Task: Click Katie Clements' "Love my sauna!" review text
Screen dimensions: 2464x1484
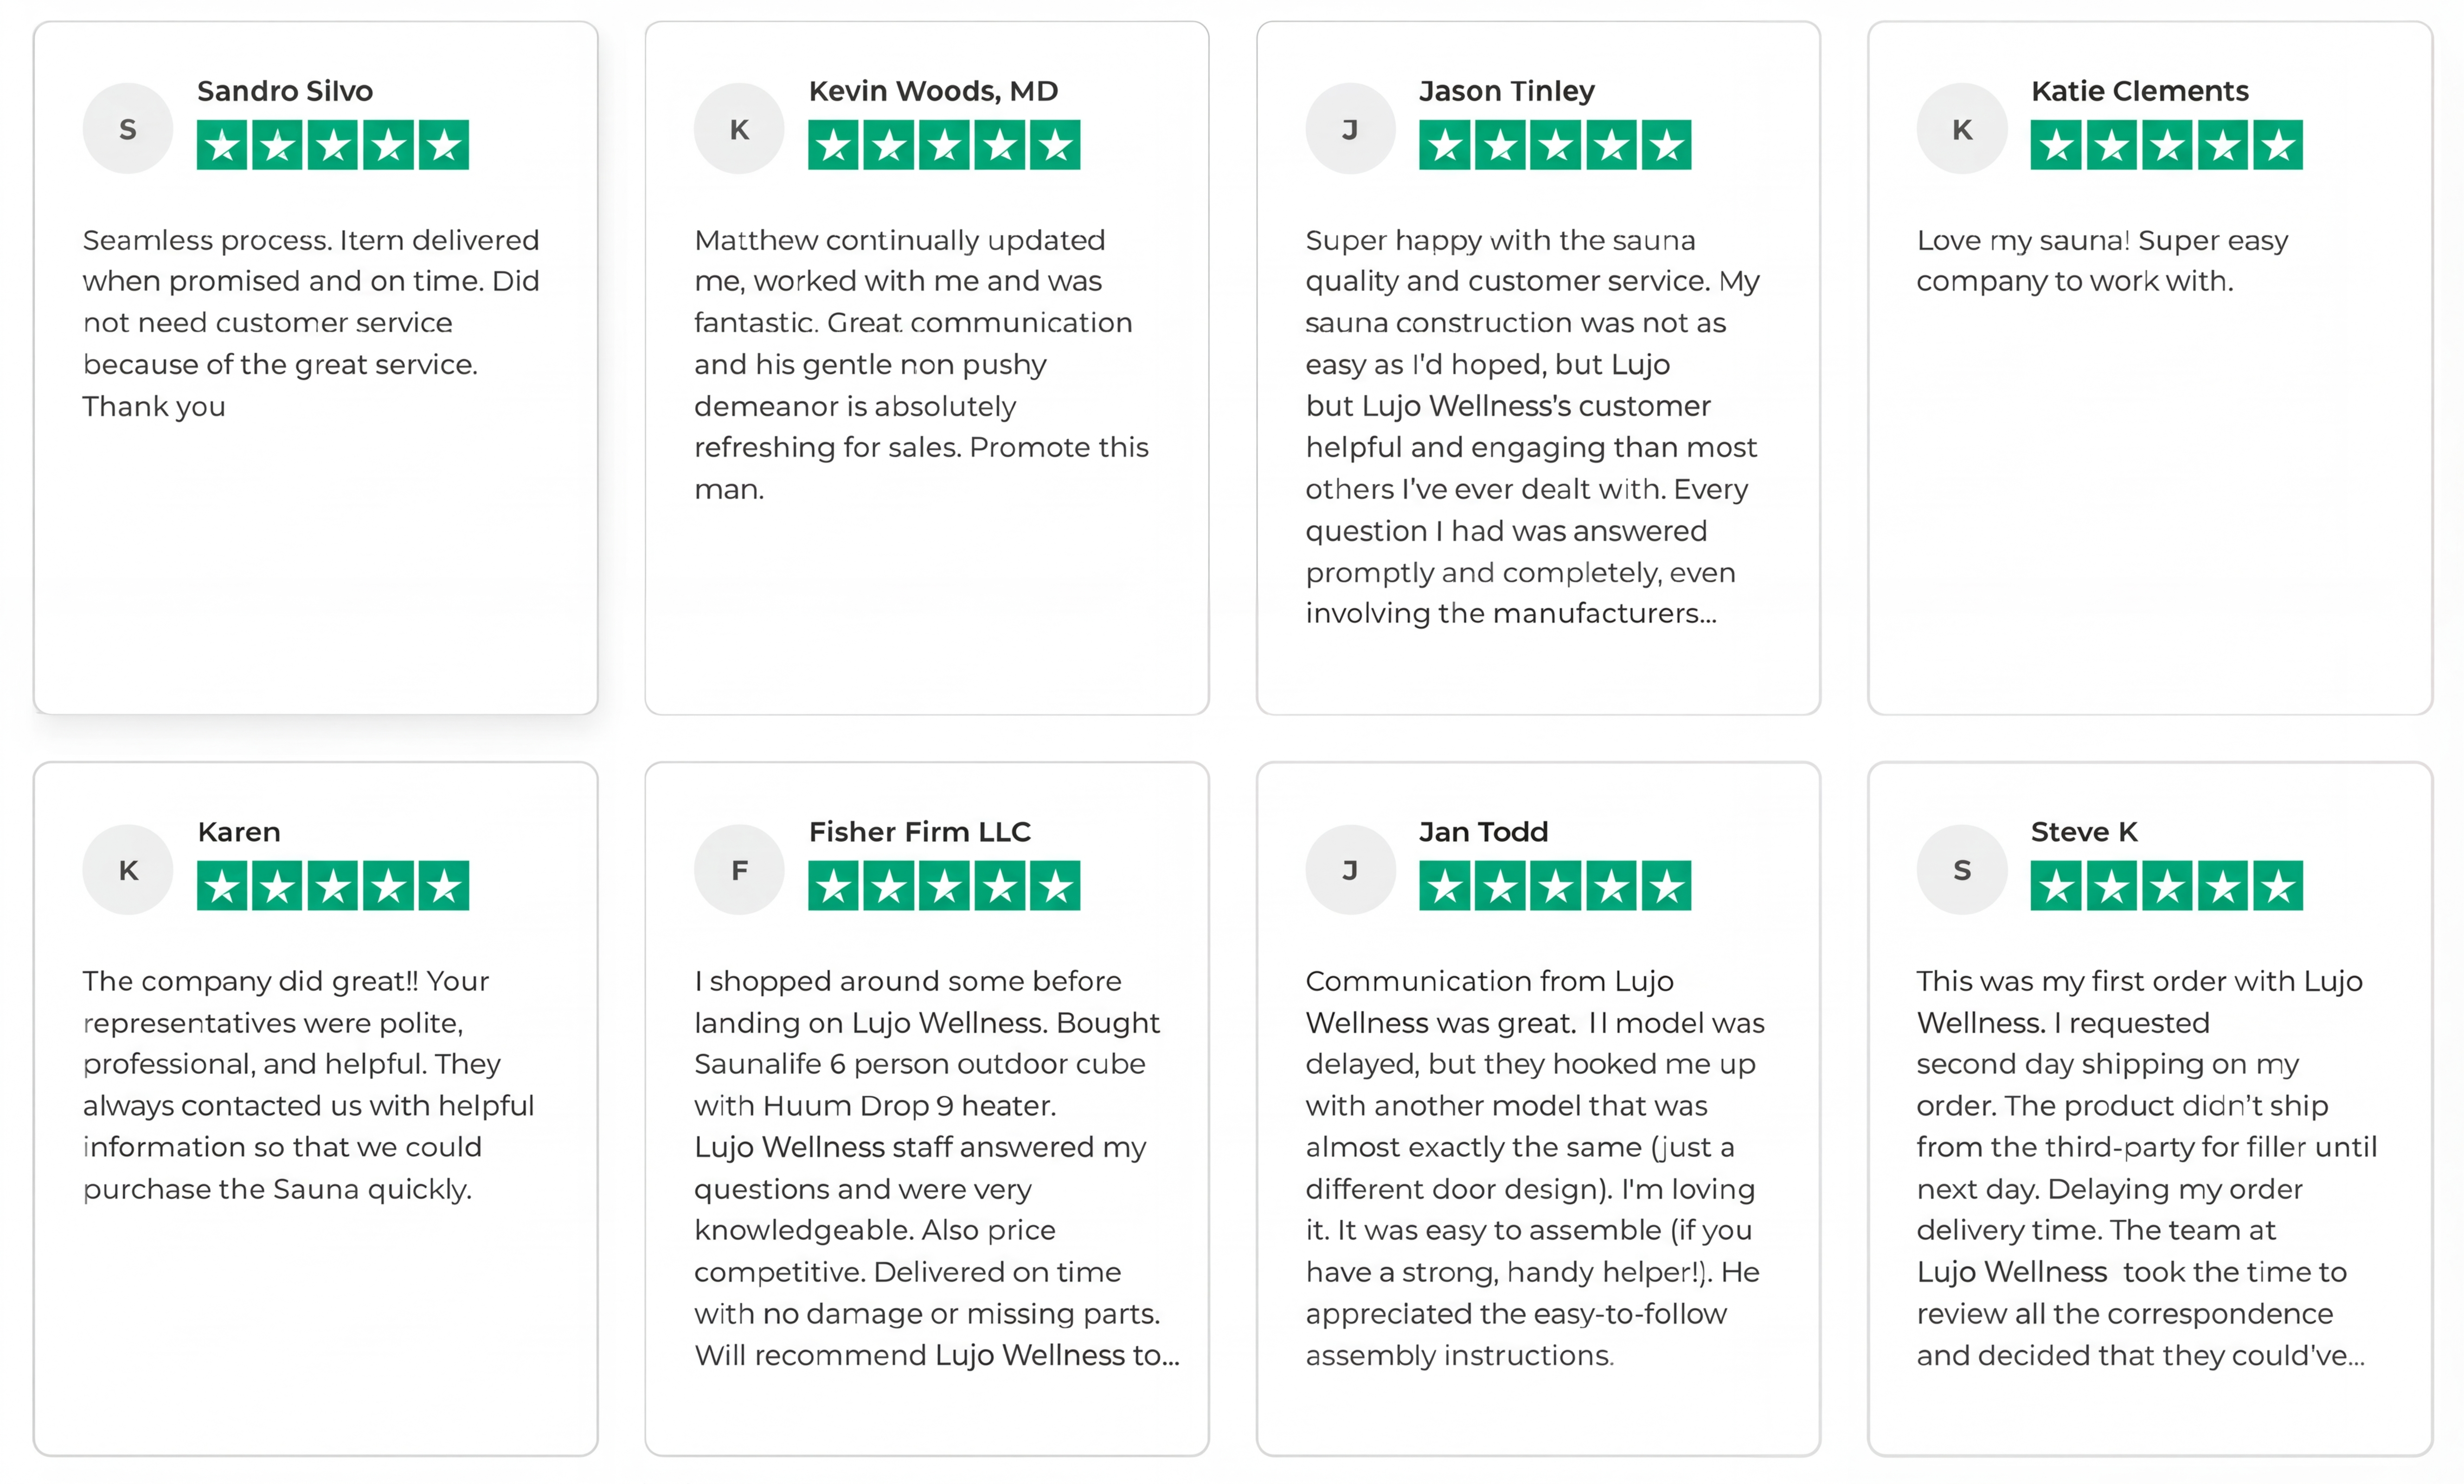Action: click(2101, 261)
